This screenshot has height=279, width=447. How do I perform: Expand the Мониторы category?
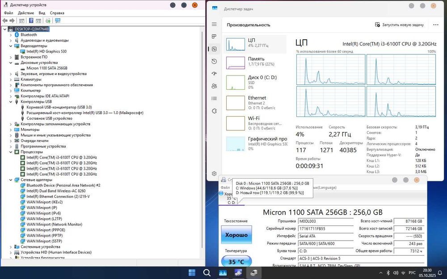(11, 129)
